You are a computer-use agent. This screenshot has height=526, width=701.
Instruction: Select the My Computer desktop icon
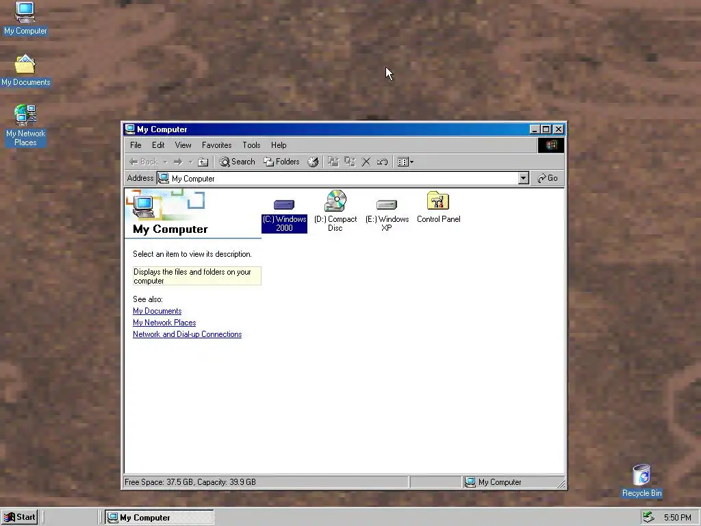[x=25, y=18]
